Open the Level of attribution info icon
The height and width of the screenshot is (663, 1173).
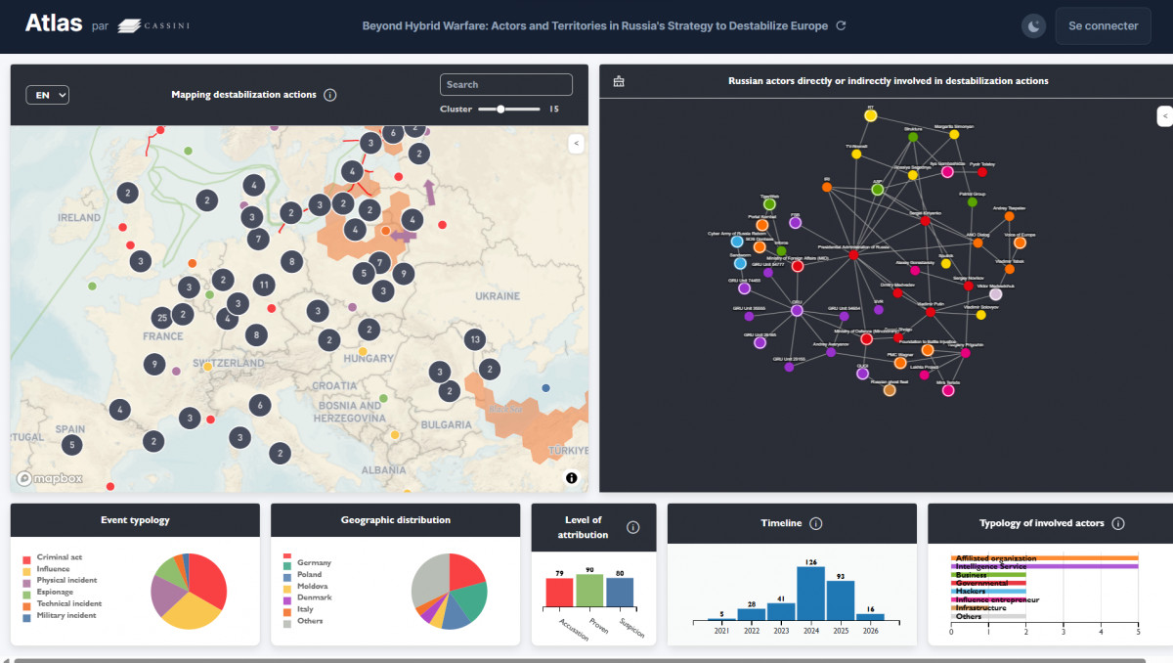tap(632, 527)
